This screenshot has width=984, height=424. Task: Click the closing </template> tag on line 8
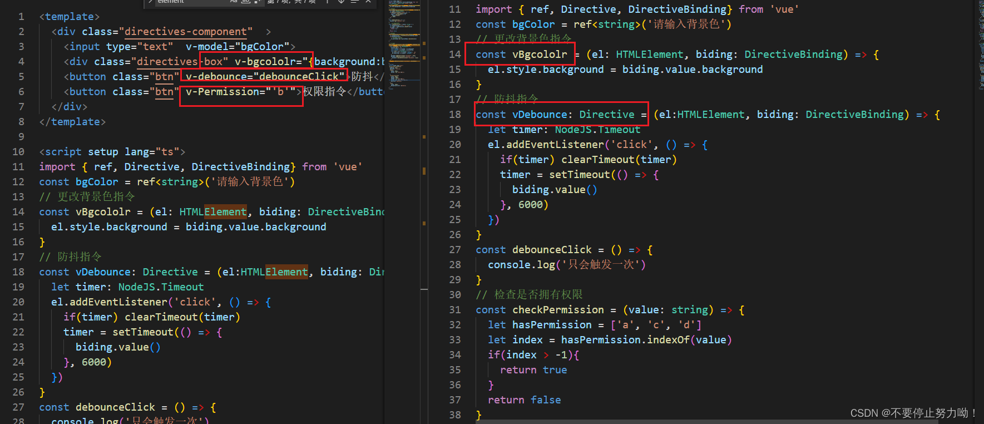point(72,122)
